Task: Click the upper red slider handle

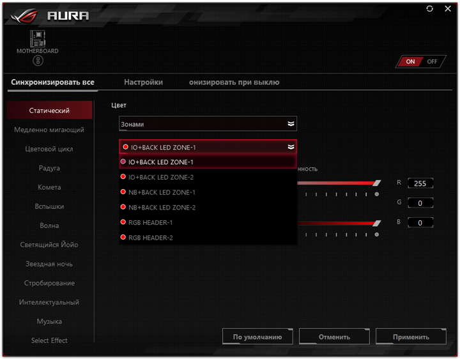Action: tap(377, 183)
